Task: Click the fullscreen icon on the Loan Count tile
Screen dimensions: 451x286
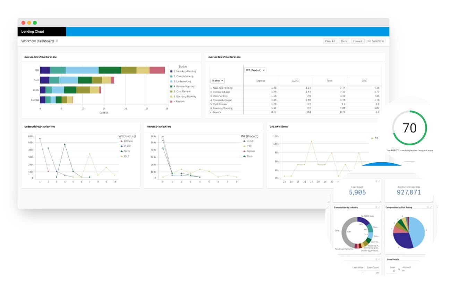Action: [380, 181]
